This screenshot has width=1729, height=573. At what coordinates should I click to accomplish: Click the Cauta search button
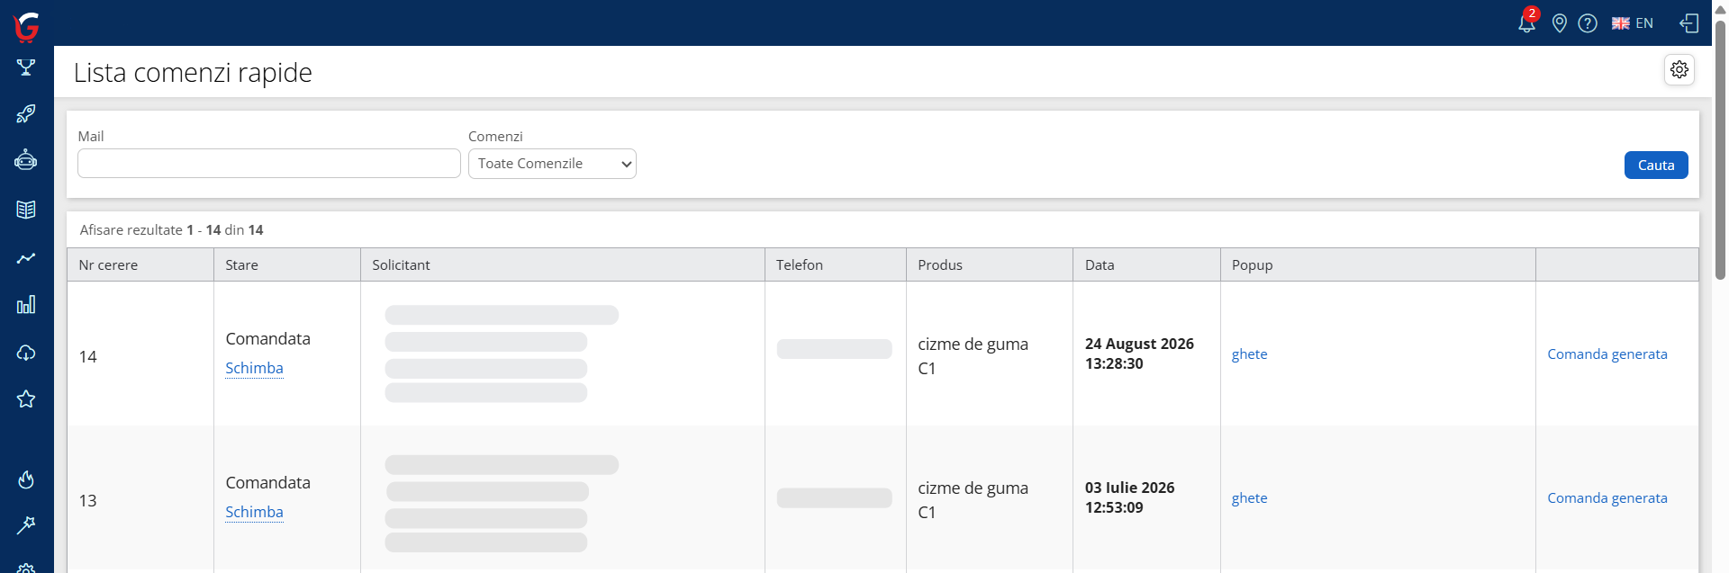coord(1656,165)
